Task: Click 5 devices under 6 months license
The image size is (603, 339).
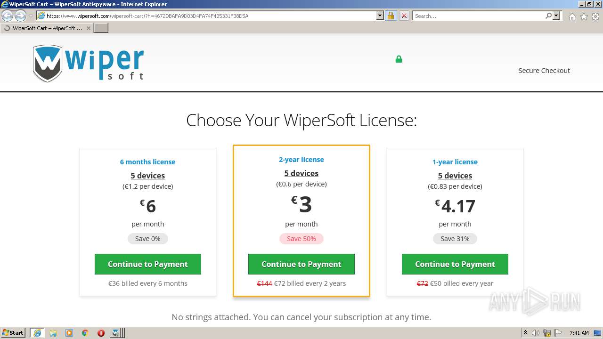Action: 148,176
